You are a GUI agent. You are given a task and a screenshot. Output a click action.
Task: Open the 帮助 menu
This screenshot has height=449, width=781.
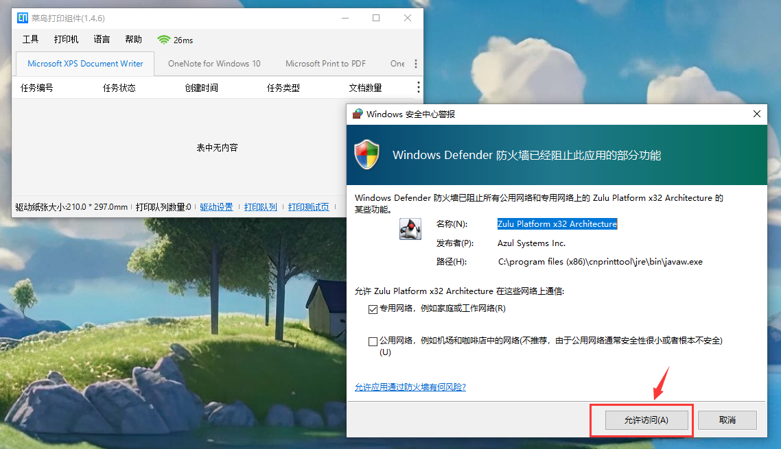pyautogui.click(x=134, y=39)
